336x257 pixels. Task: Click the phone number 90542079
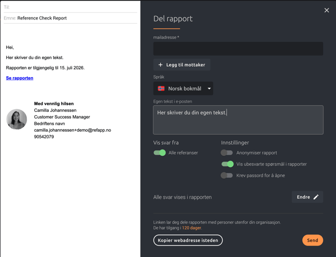click(x=44, y=137)
